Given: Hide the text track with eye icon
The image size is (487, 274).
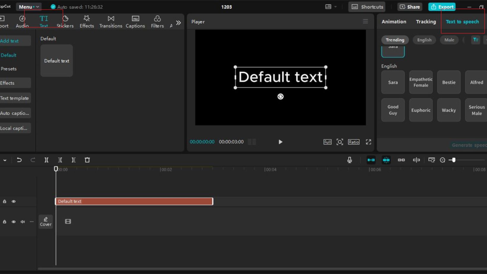Looking at the screenshot, I should coord(14,201).
